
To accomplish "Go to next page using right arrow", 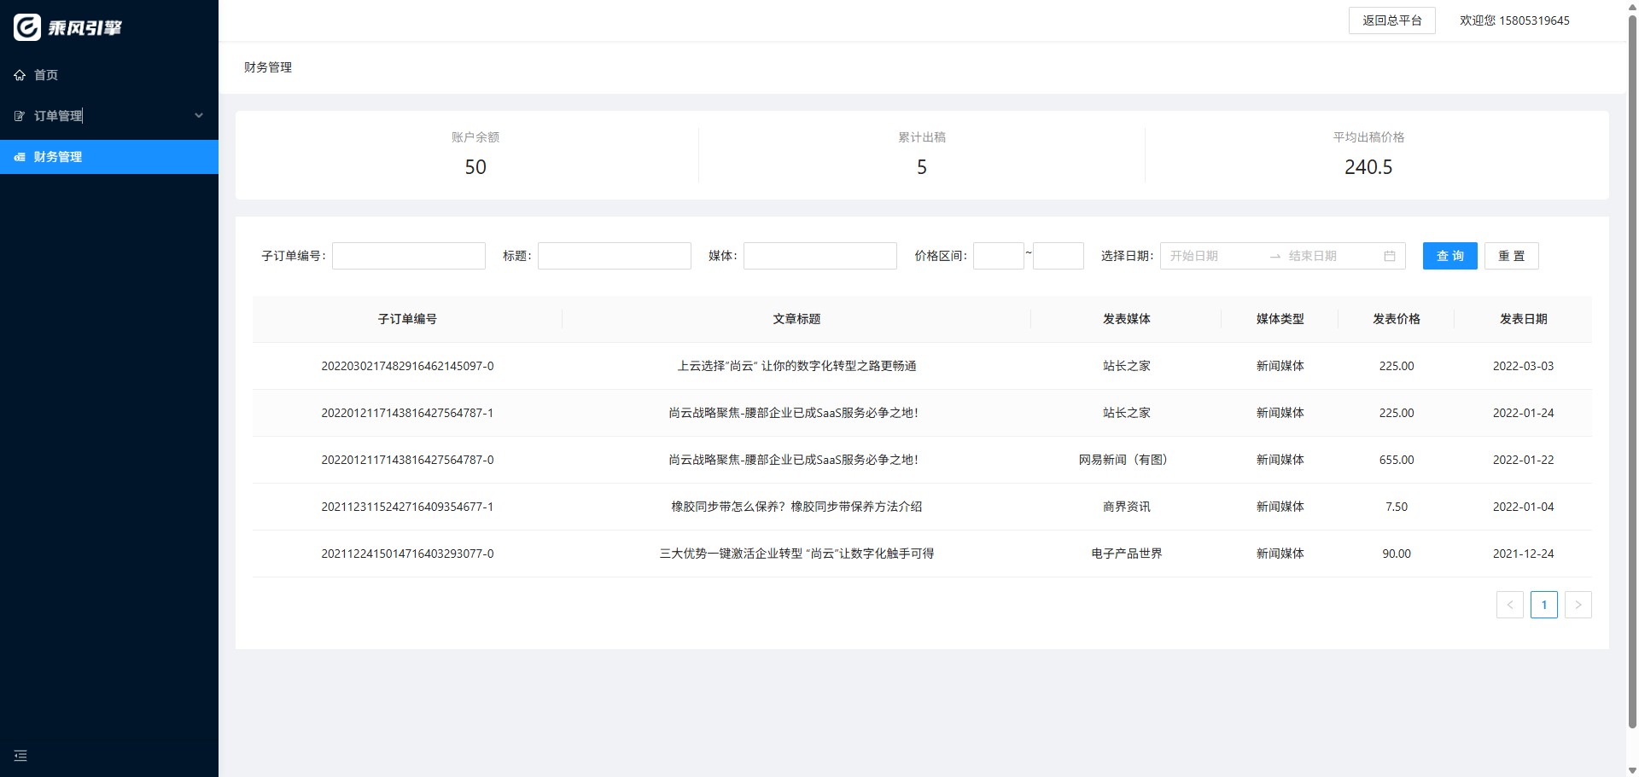I will click(1578, 605).
